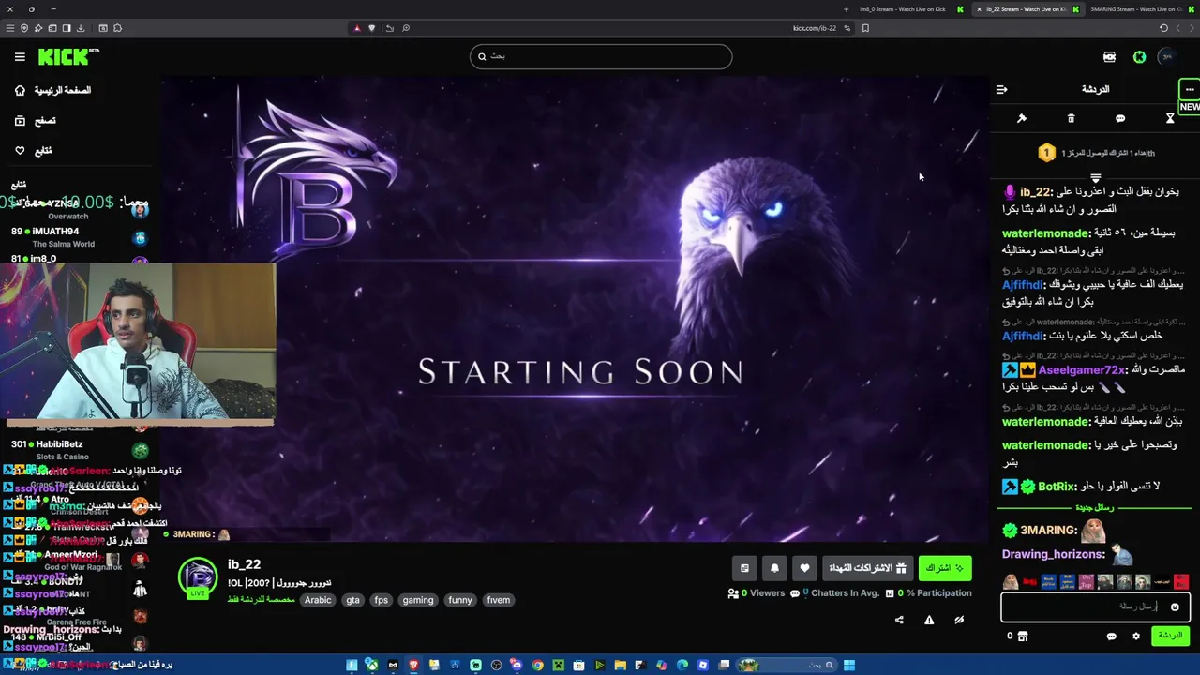Select the funny tag
Image resolution: width=1200 pixels, height=675 pixels.
460,600
